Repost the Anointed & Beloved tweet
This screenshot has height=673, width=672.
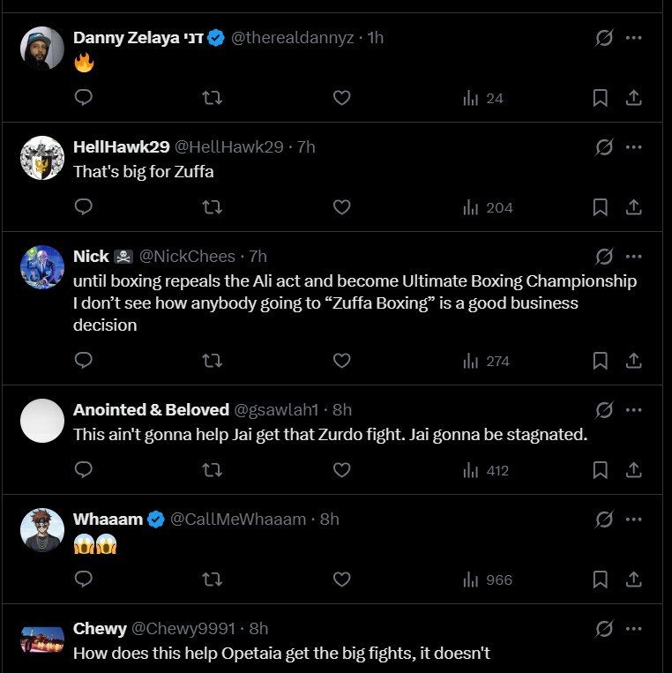(212, 470)
